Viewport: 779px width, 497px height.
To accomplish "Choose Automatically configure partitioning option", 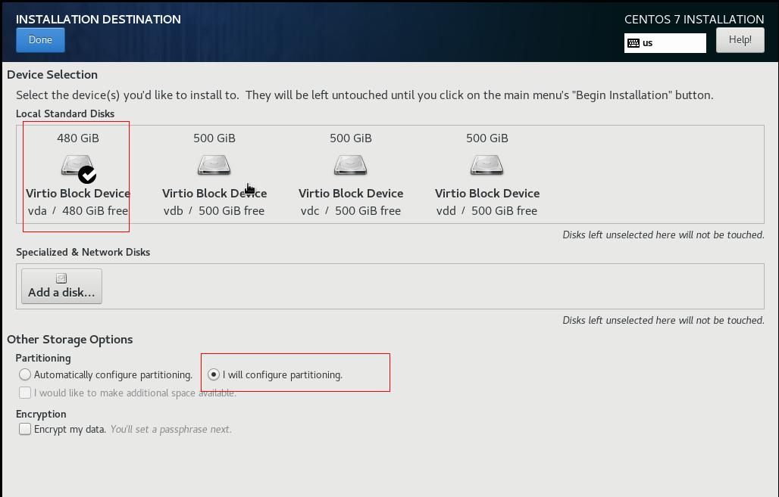I will [25, 374].
